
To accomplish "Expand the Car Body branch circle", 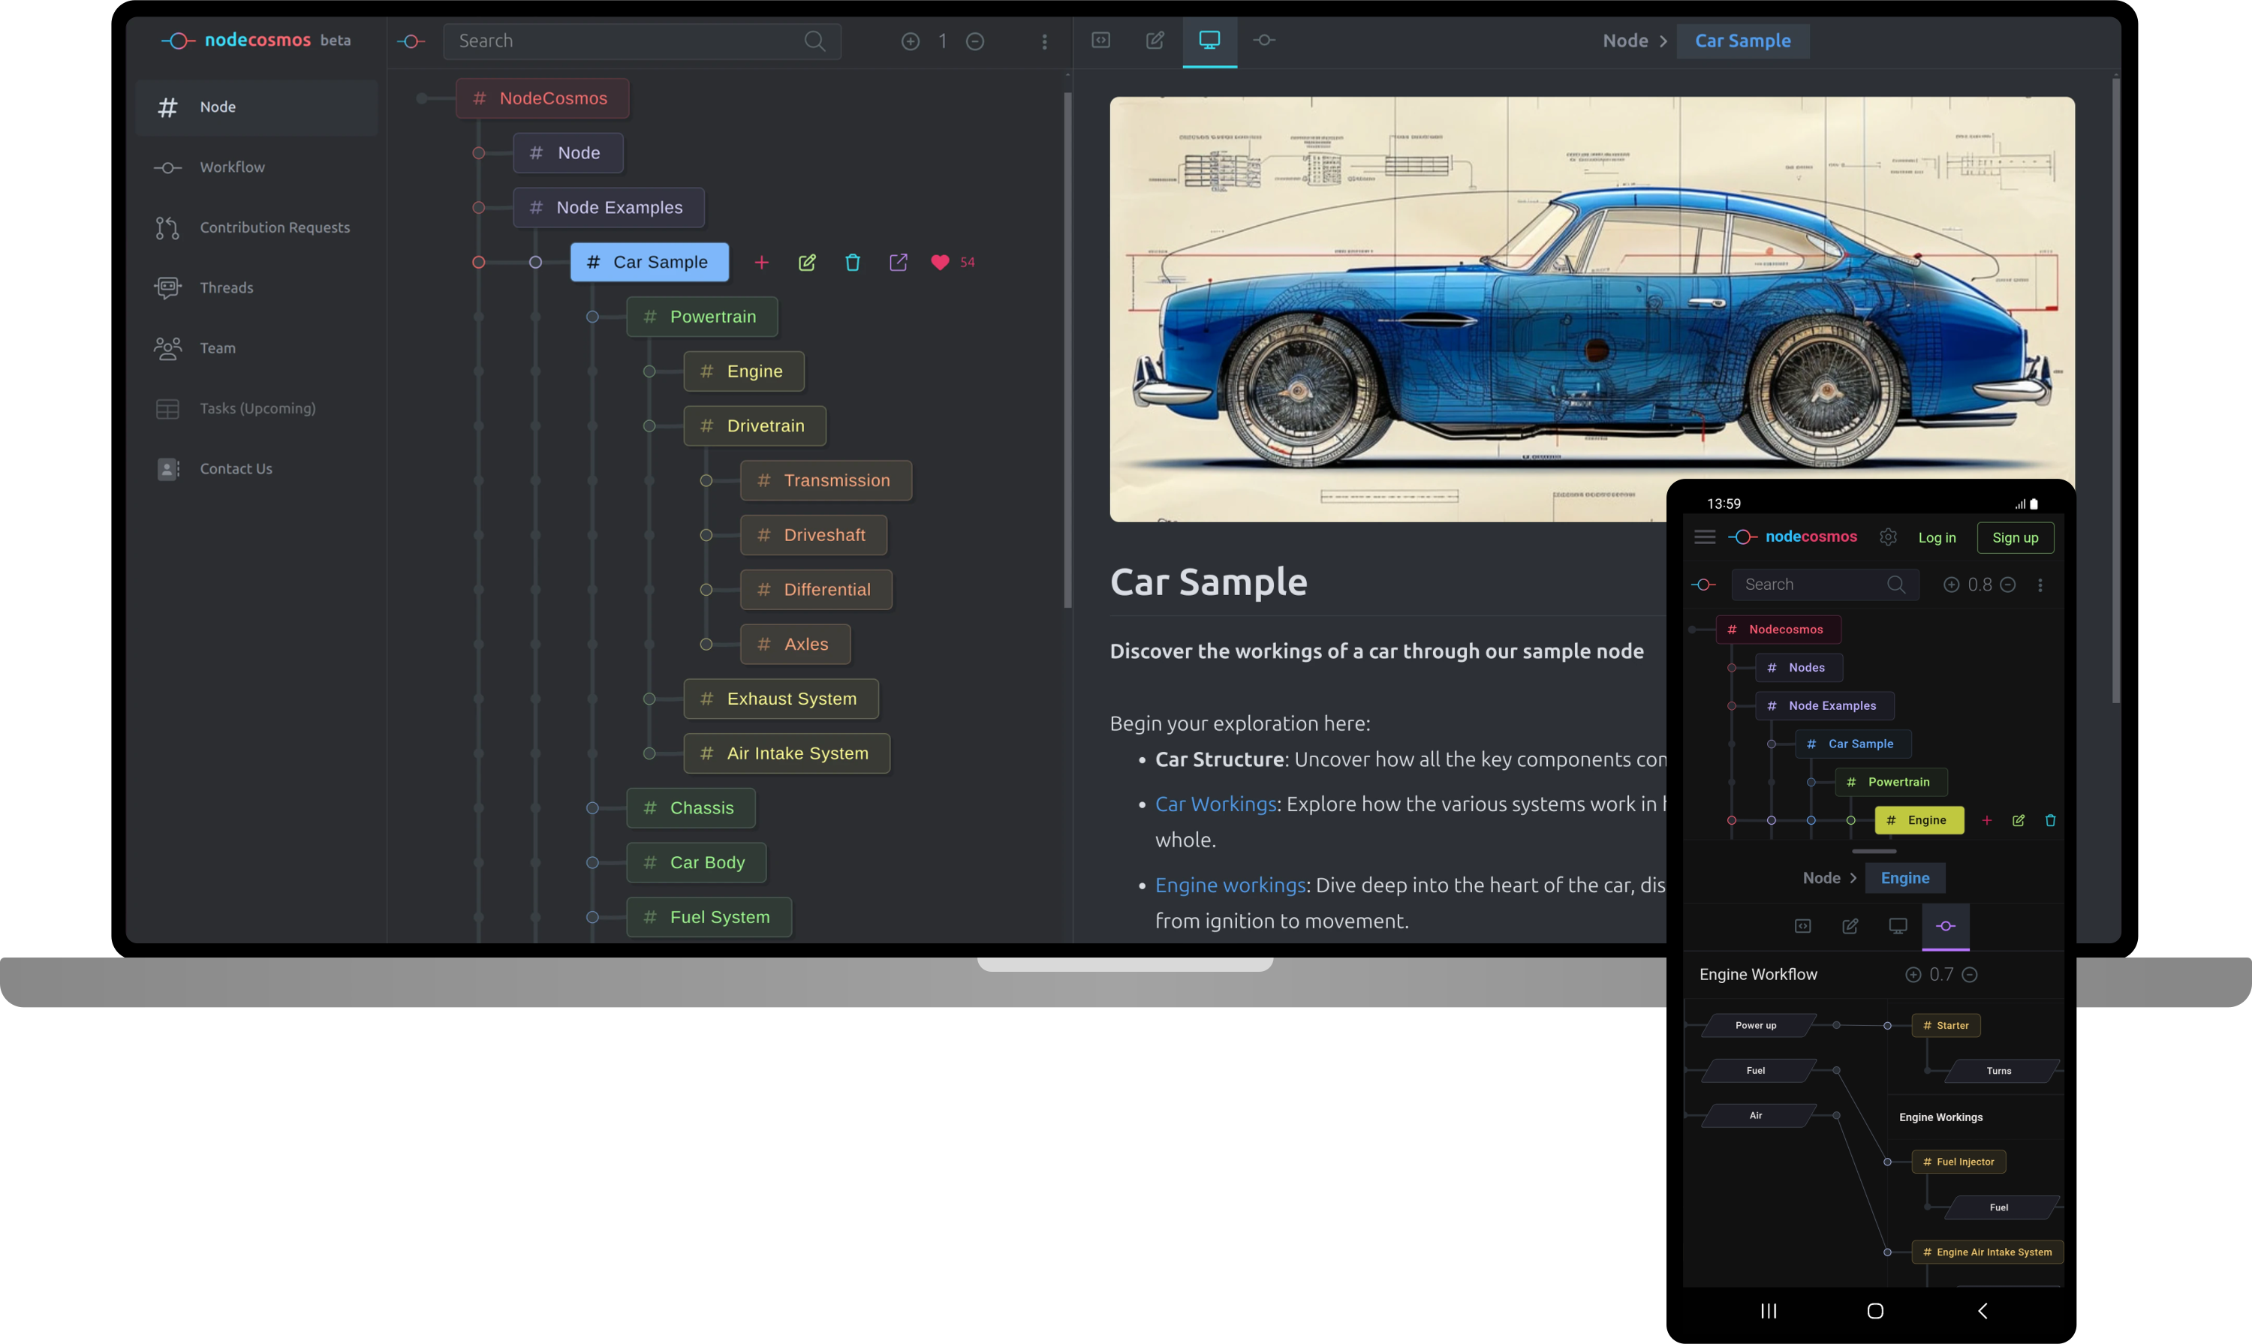I will (x=592, y=863).
